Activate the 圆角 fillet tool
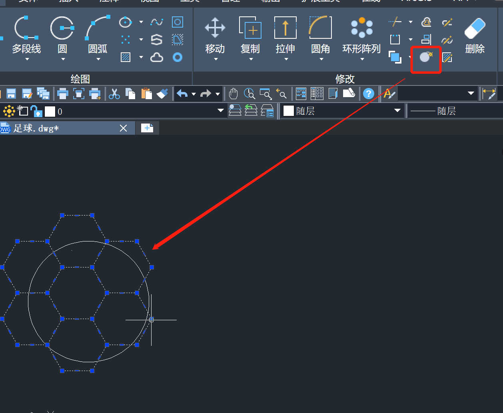Screen dimensions: 503x413 point(321,35)
